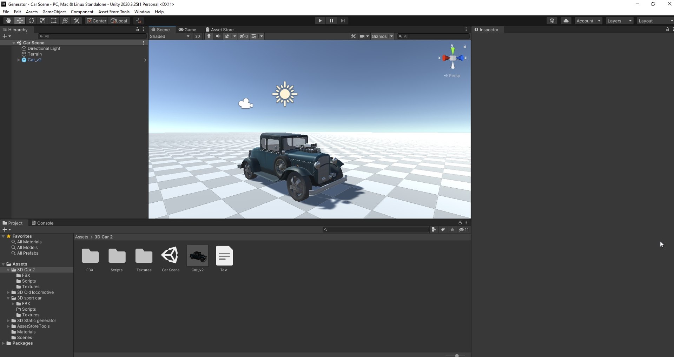Toggle Local handle rotation
This screenshot has width=674, height=357.
pyautogui.click(x=119, y=21)
